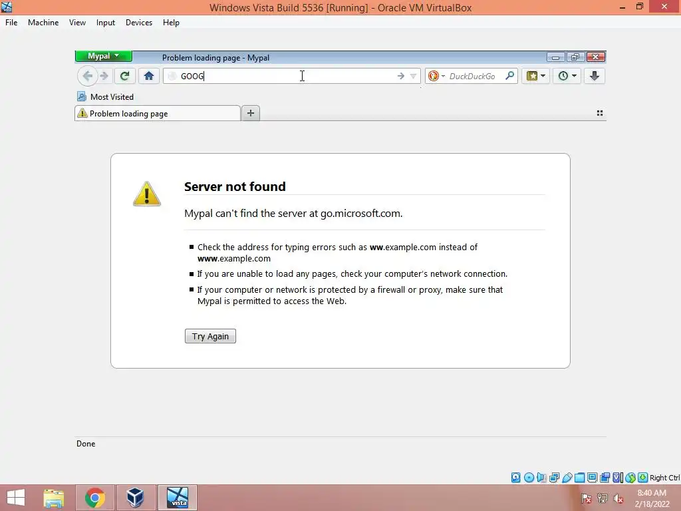Click the muted speaker tray icon

pos(618,498)
